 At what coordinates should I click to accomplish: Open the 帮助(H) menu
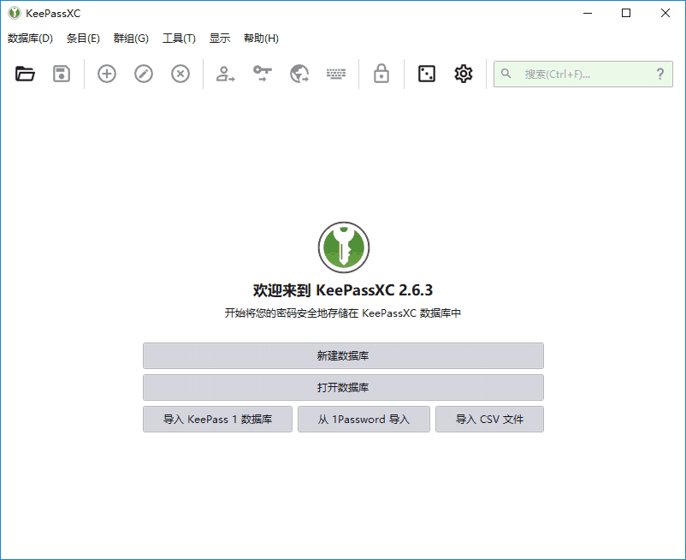(x=261, y=38)
